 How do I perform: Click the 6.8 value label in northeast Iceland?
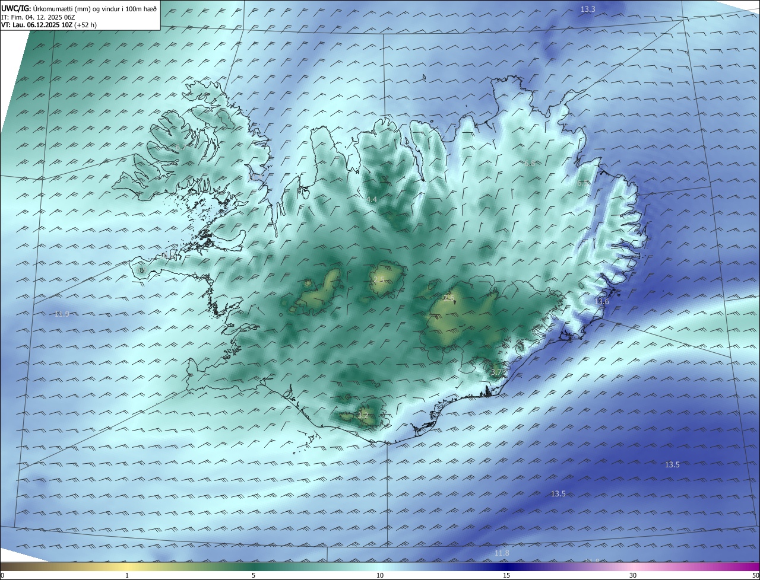click(530, 163)
